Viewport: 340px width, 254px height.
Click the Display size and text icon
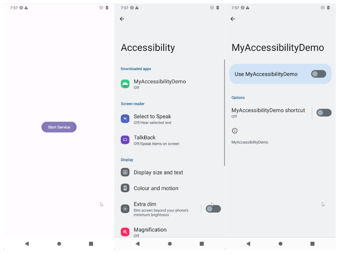(125, 172)
